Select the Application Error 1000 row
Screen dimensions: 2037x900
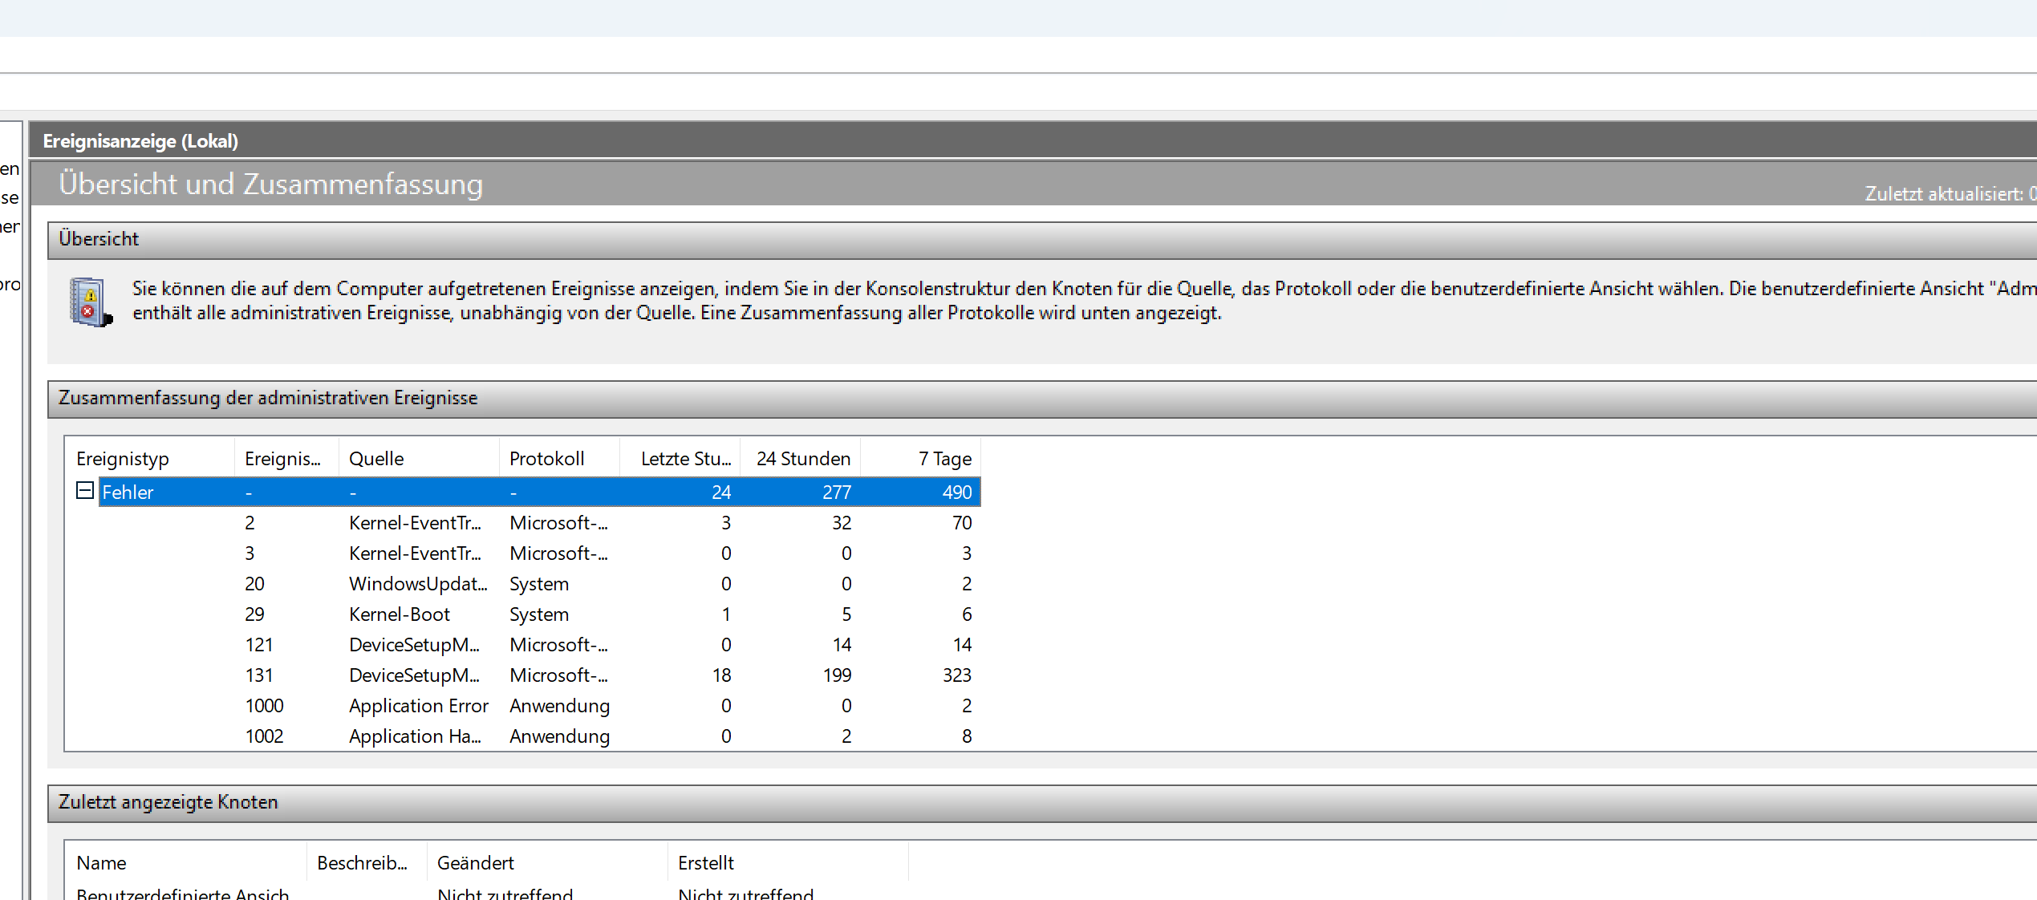point(418,706)
